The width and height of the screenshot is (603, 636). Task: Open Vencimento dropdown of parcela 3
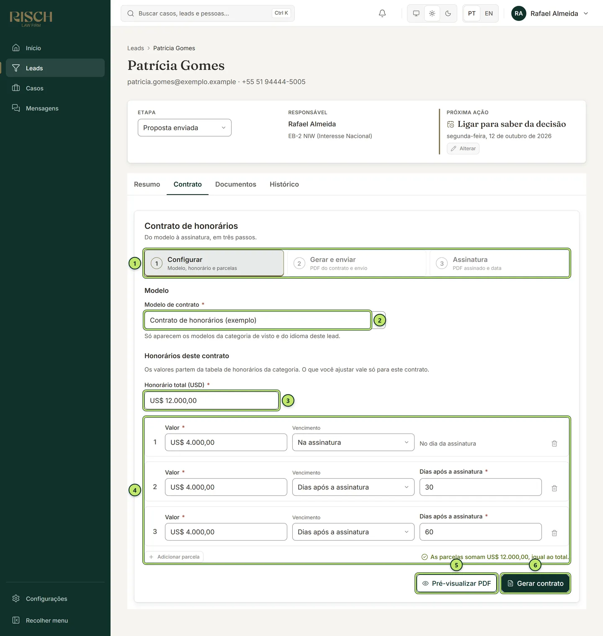pos(353,532)
